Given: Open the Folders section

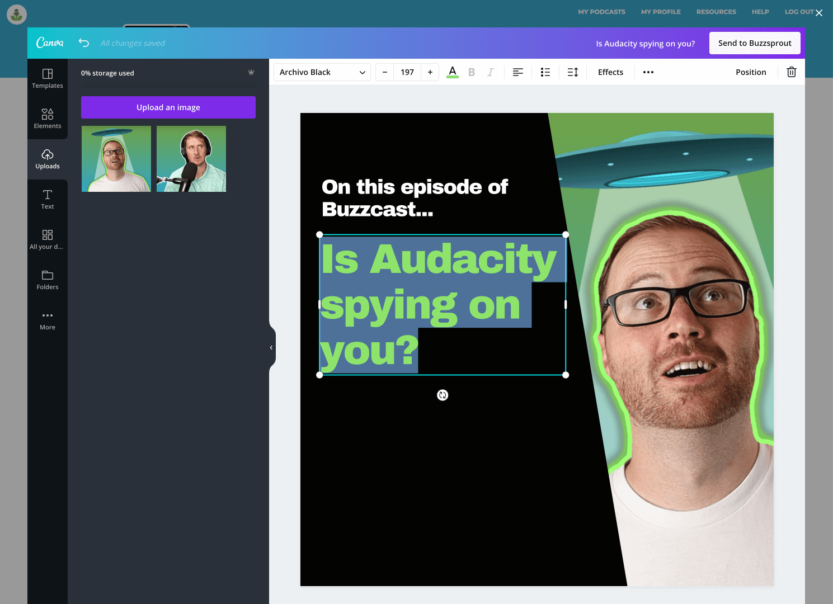Looking at the screenshot, I should (48, 280).
